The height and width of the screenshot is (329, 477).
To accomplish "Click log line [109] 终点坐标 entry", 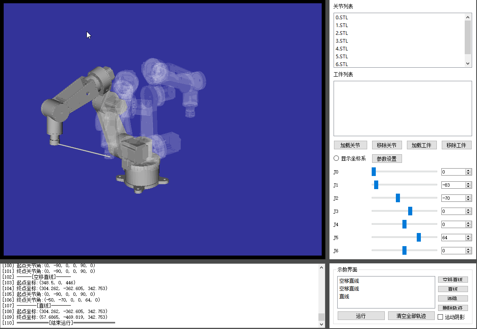I will pyautogui.click(x=55, y=317).
